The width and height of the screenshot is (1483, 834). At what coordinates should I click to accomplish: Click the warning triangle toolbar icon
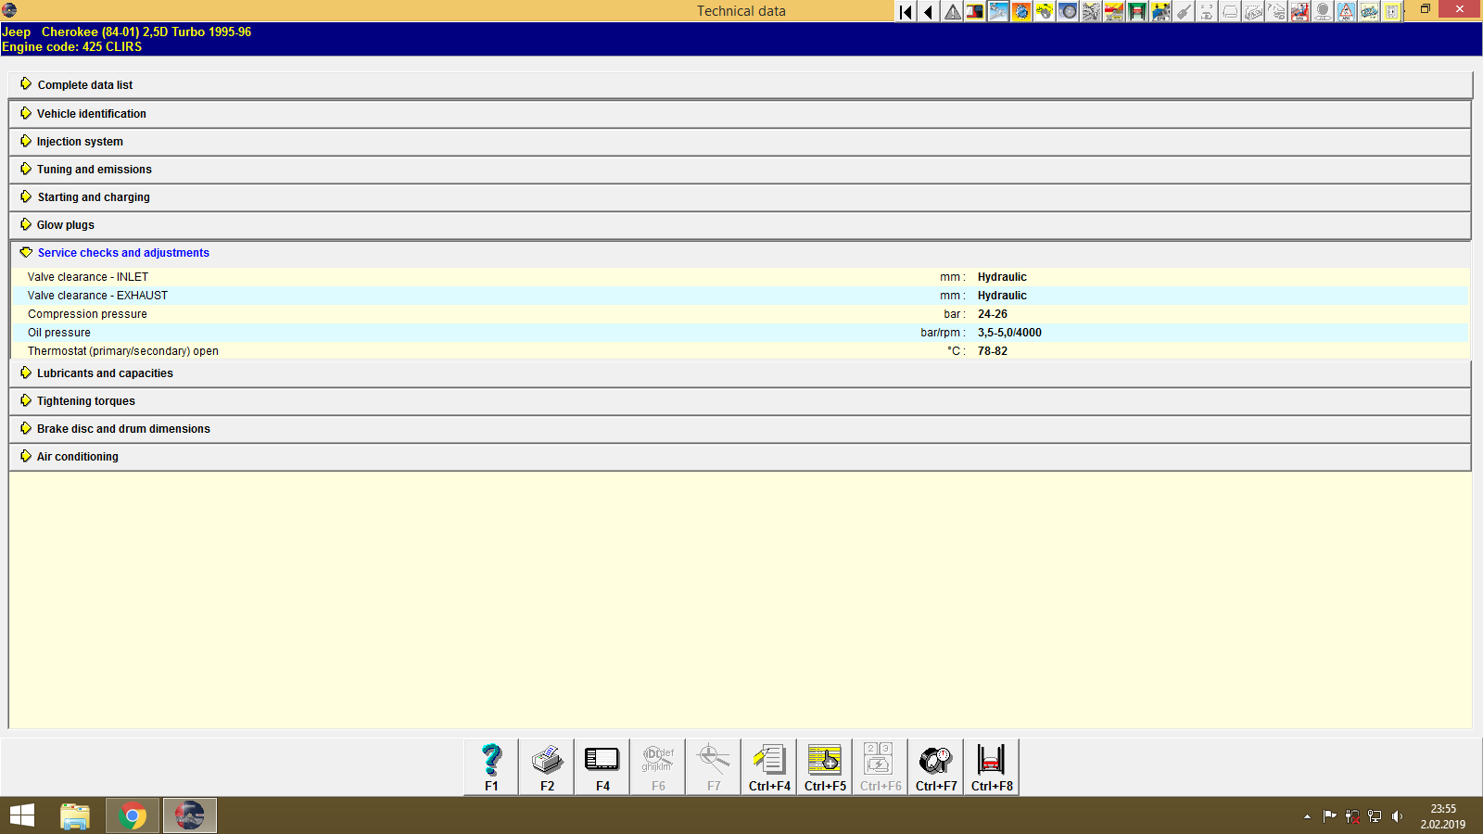(951, 11)
